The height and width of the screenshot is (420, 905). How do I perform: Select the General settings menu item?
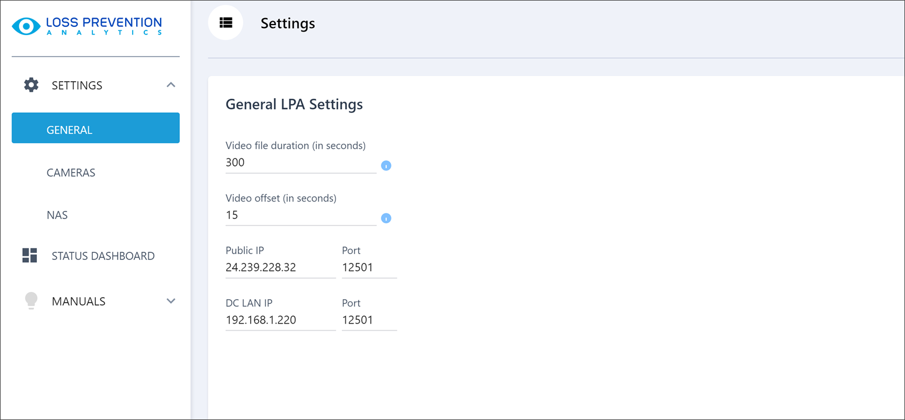(95, 128)
